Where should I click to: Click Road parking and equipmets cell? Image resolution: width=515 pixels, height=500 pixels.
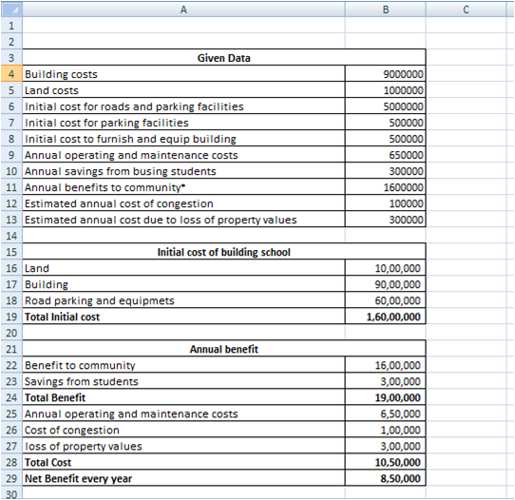tap(183, 300)
